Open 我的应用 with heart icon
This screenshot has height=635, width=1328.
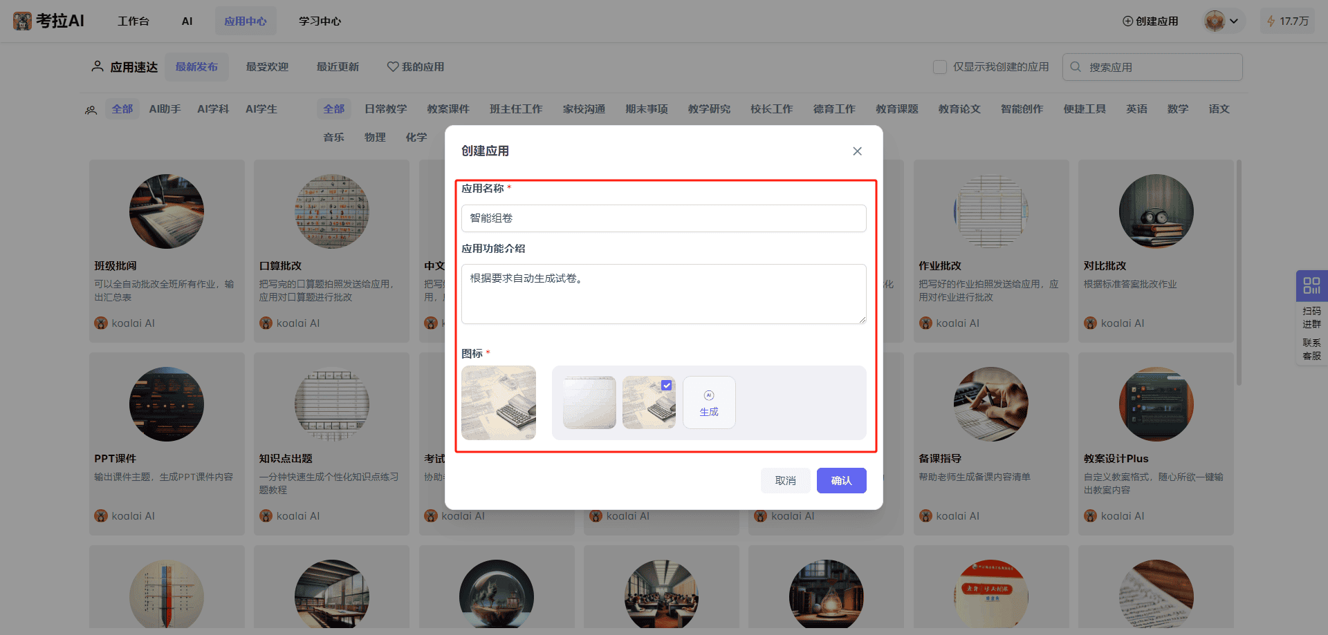pos(416,67)
